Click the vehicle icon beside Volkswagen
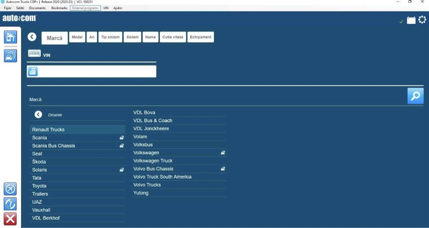429x228 pixels. pyautogui.click(x=223, y=153)
